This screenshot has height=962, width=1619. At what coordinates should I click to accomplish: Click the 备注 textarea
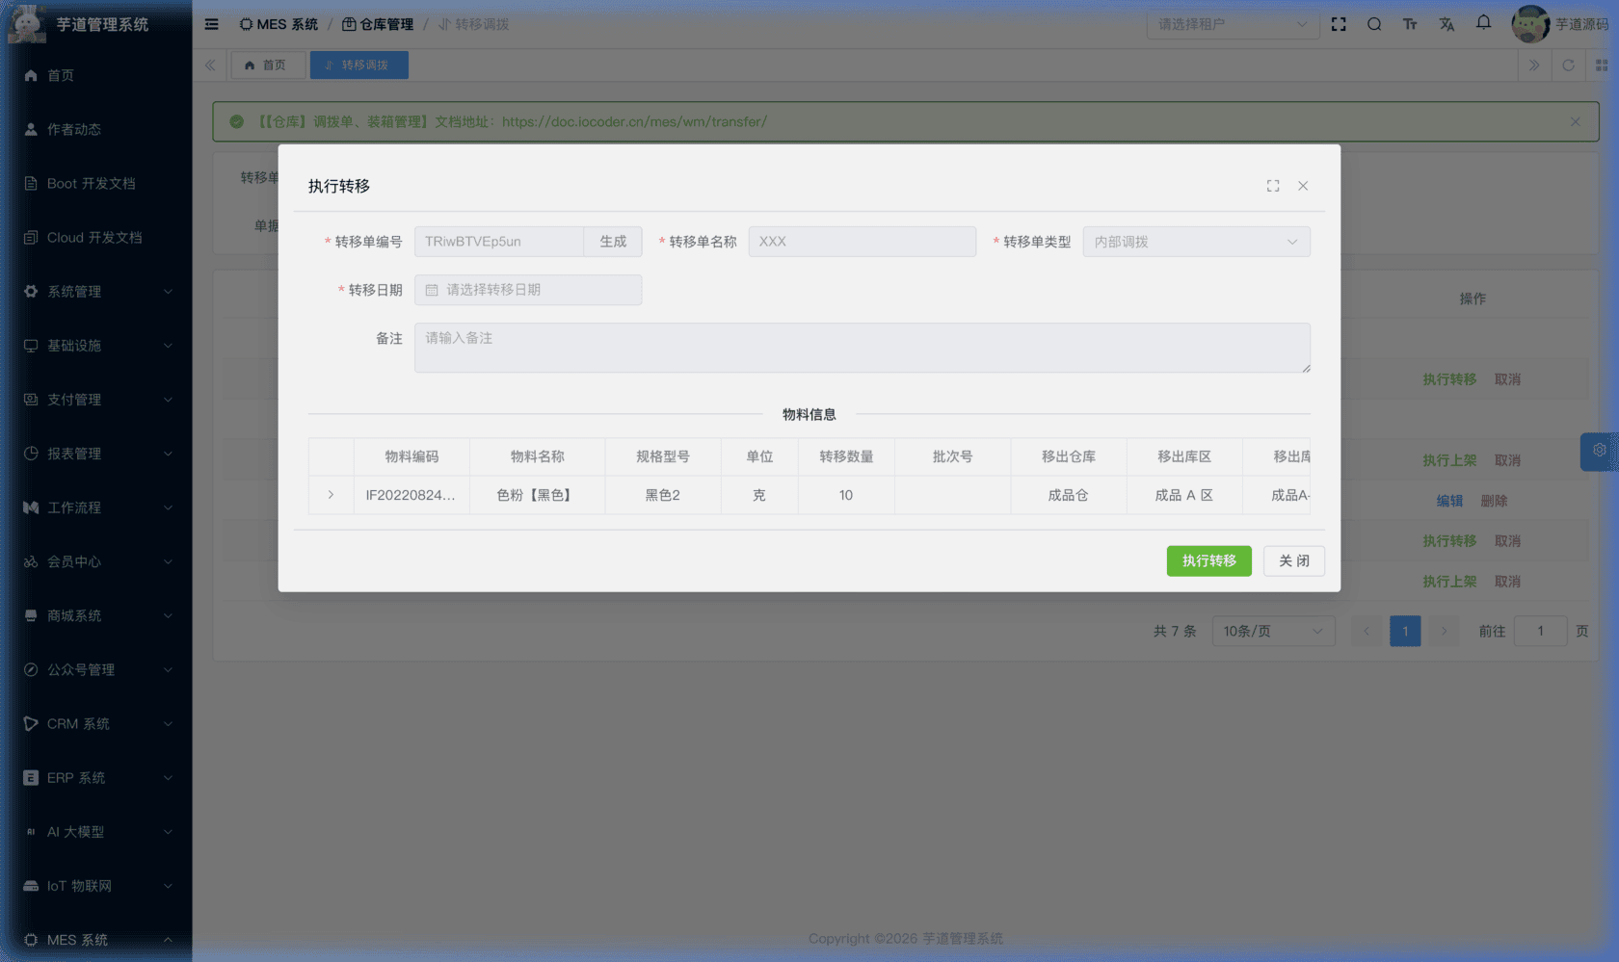click(x=862, y=348)
